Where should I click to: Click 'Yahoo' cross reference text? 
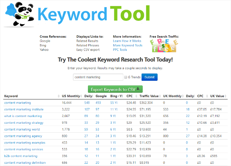click(44, 50)
